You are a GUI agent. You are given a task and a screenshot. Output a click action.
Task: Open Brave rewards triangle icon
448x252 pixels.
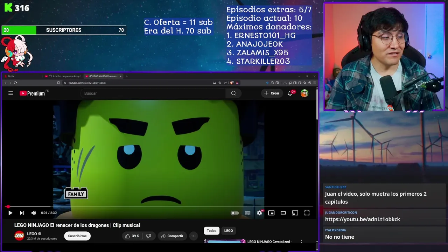(x=237, y=83)
